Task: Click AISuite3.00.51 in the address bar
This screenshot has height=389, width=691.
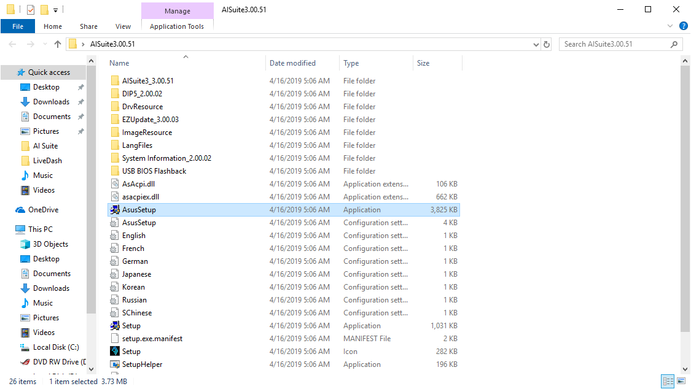Action: (112, 44)
